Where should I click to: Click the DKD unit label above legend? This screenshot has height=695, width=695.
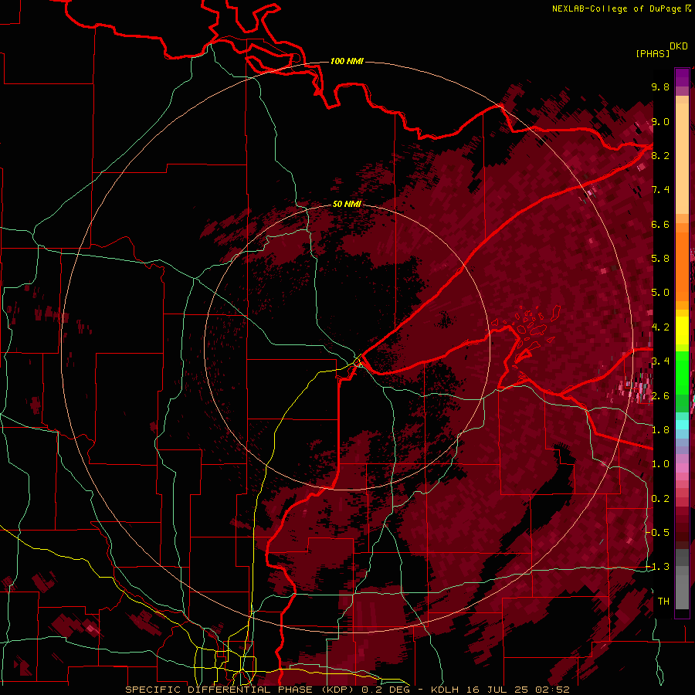coord(679,46)
